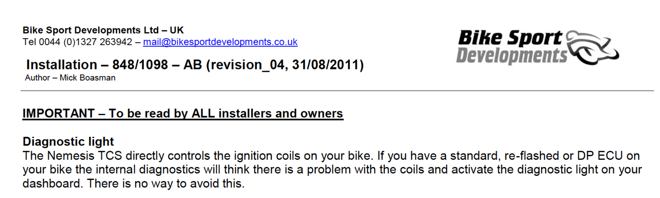Click the motorcycle rider logo graphic
Viewport: 660px width, 198px height.
[592, 48]
